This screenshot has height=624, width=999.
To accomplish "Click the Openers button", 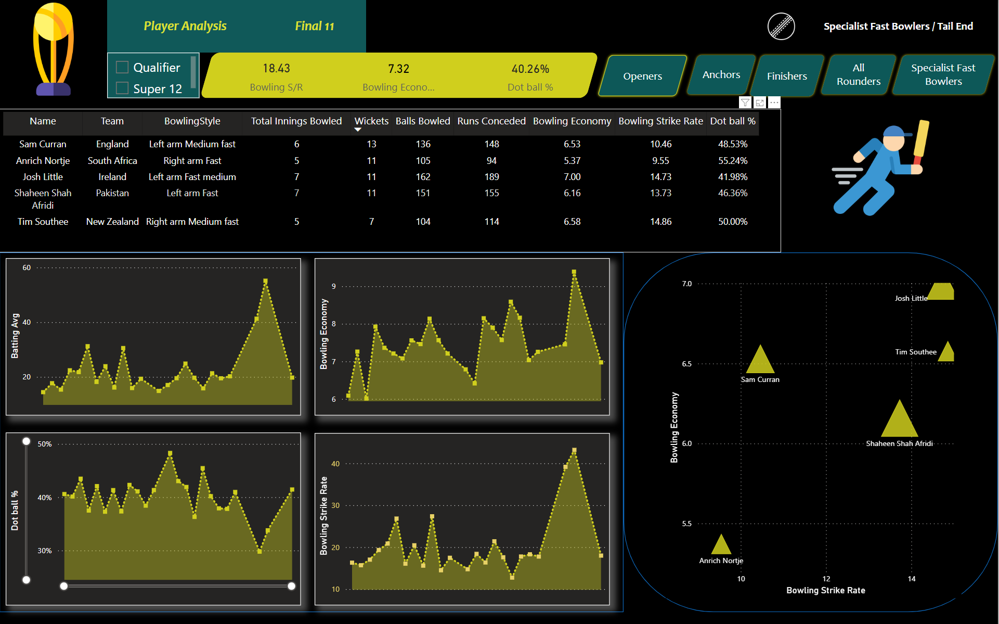I will (642, 76).
